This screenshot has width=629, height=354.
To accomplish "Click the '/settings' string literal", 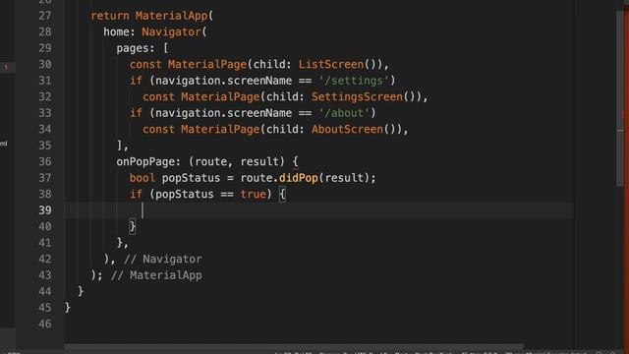I will point(354,81).
